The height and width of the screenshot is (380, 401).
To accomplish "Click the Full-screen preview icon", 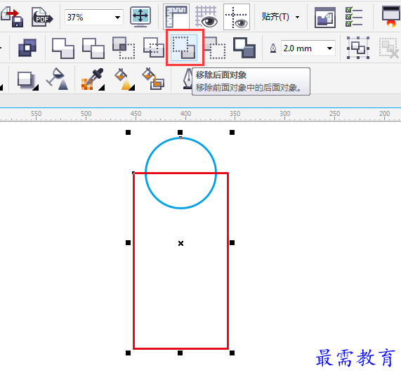I will [x=140, y=17].
